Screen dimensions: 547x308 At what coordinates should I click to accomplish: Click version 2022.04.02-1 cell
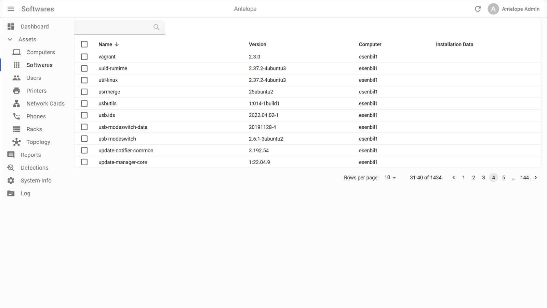(x=264, y=115)
